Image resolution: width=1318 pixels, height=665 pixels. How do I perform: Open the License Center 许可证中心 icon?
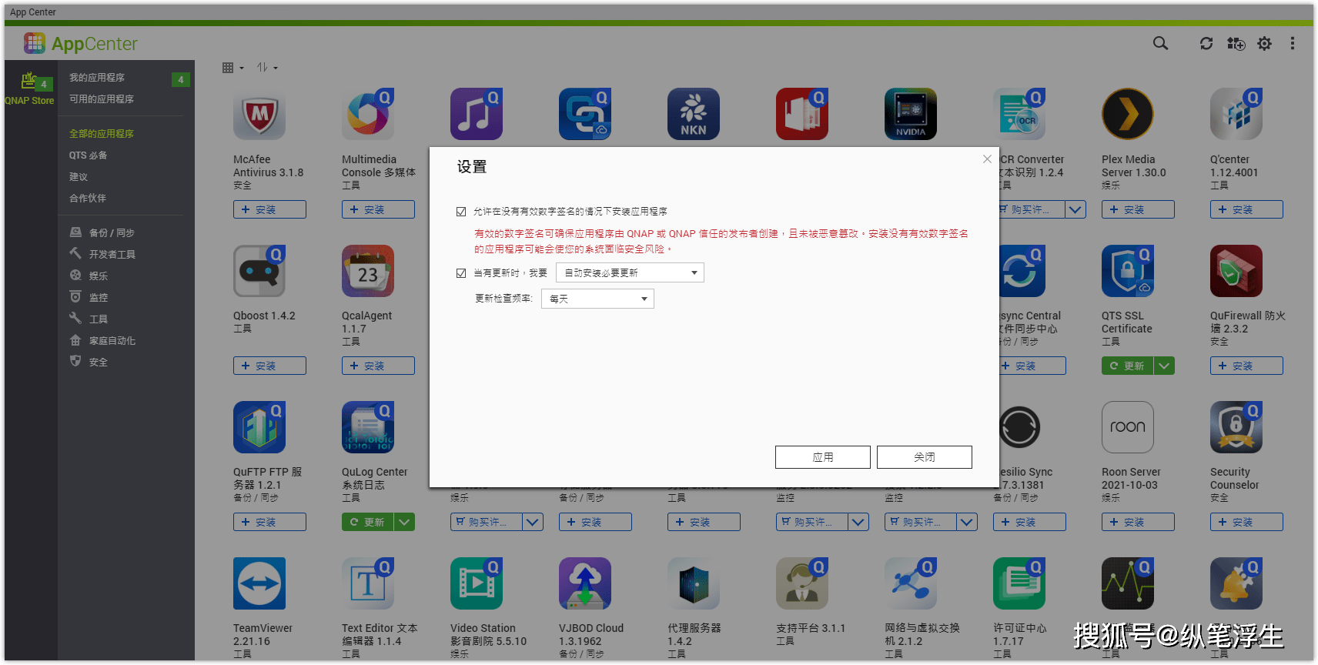(x=1019, y=583)
